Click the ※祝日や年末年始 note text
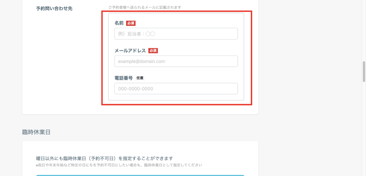Image resolution: width=366 pixels, height=176 pixels. [x=119, y=165]
